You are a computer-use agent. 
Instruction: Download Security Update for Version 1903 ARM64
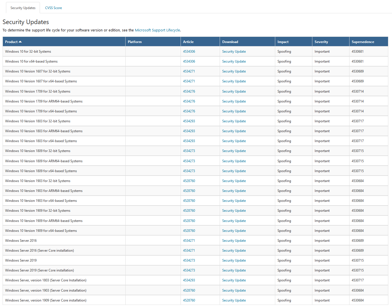234,191
